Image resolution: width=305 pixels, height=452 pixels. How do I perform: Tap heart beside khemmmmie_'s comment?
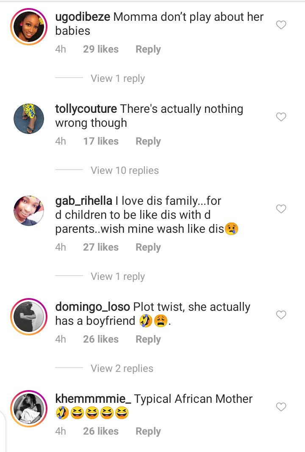(x=281, y=407)
